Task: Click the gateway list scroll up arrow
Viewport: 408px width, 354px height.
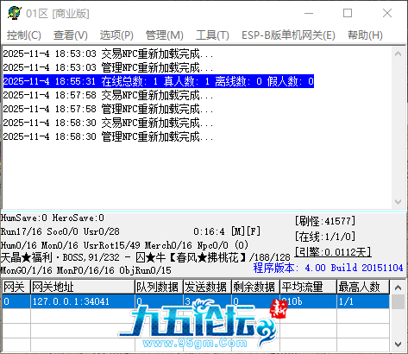Action: click(x=398, y=288)
